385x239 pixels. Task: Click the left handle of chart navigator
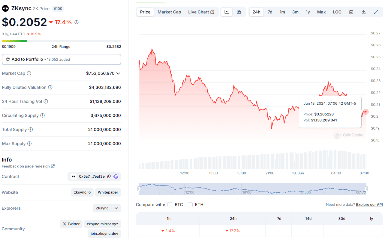tap(139, 189)
